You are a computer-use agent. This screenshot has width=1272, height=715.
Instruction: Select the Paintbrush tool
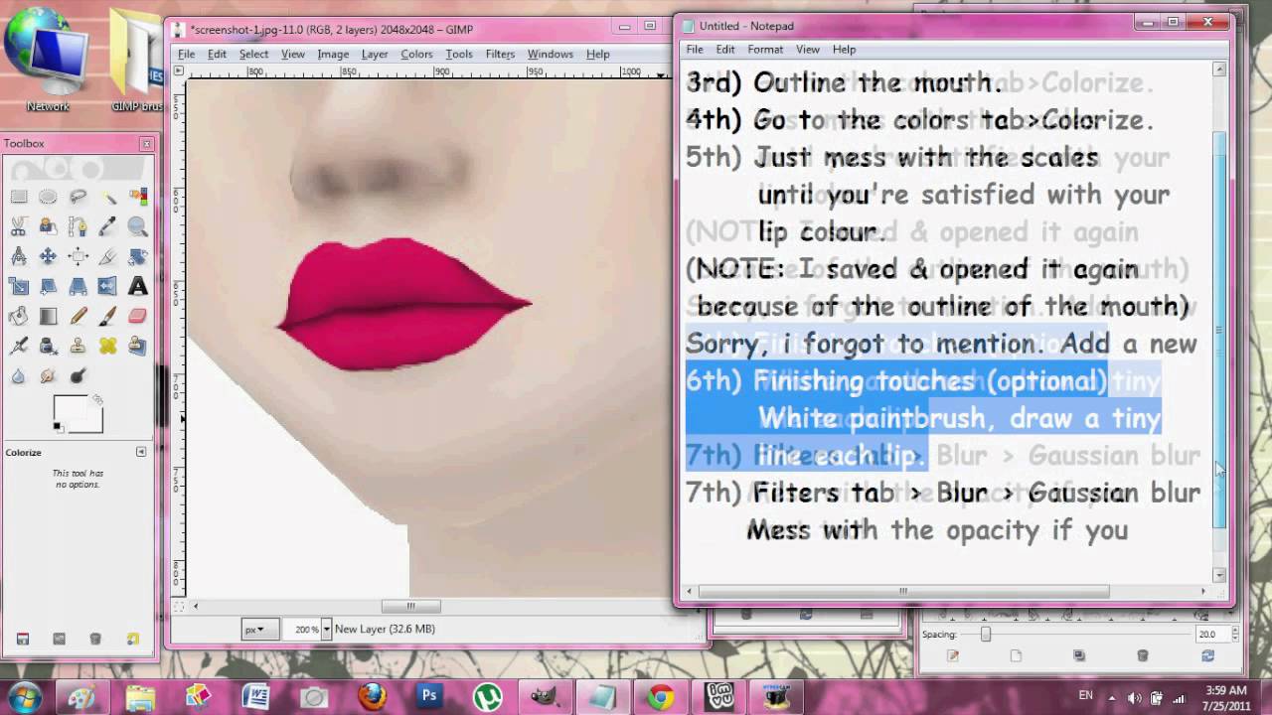click(x=108, y=316)
